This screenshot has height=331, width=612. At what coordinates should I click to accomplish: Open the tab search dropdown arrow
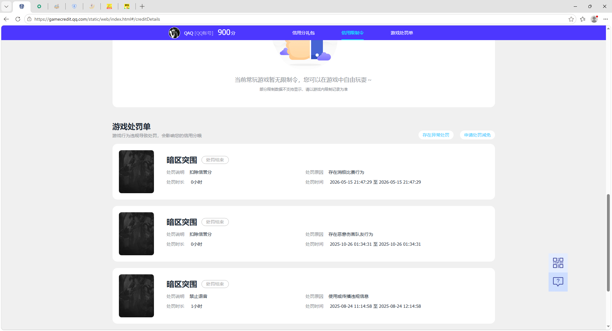click(6, 6)
